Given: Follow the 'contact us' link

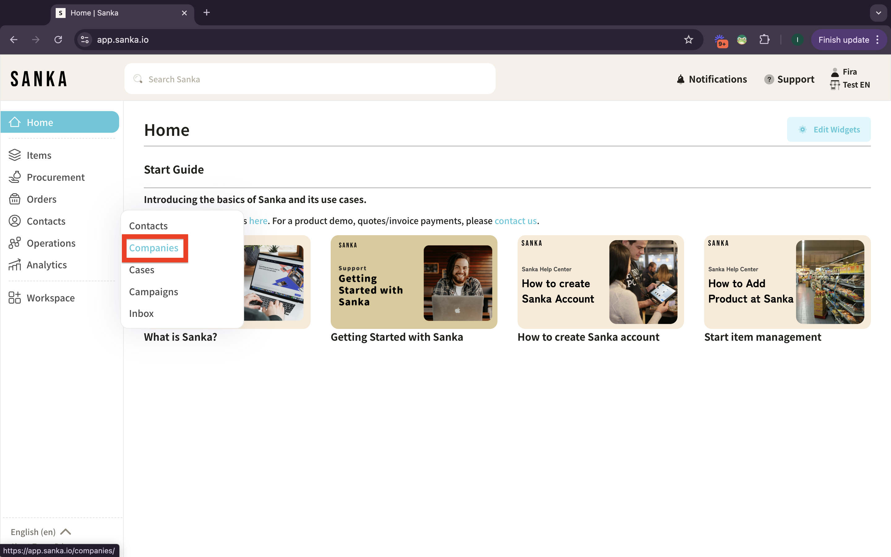Looking at the screenshot, I should [515, 221].
